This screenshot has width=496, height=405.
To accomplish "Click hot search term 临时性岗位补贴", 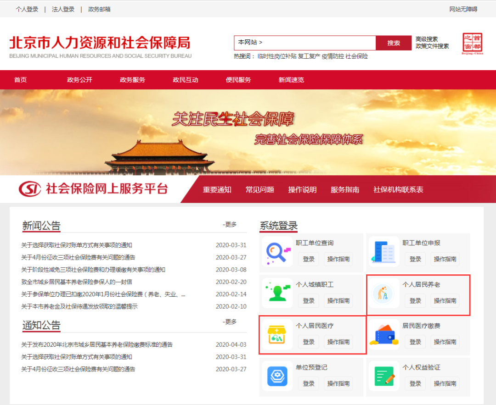I will click(x=277, y=56).
